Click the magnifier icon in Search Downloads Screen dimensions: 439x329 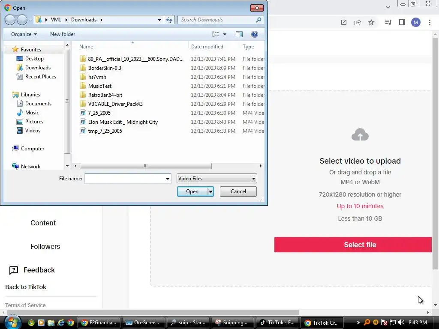point(259,20)
